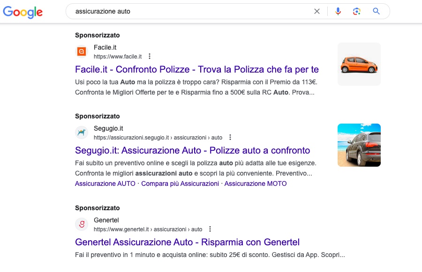Screen dimensions: 422x272
Task: Open Segugio.it Assicurazione Auto headline link
Action: coord(192,150)
